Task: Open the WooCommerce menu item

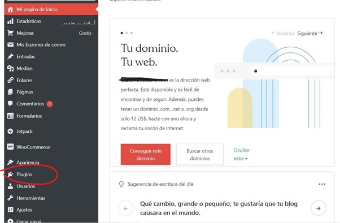Action: 51,147
